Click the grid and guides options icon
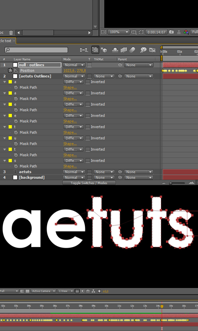Image resolution: width=198 pixels, height=331 pixels. coord(134,32)
